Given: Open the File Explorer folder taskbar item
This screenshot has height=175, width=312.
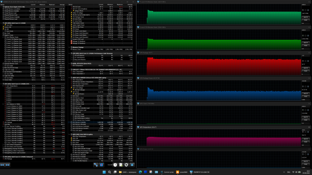Looking at the screenshot, I should (128, 172).
